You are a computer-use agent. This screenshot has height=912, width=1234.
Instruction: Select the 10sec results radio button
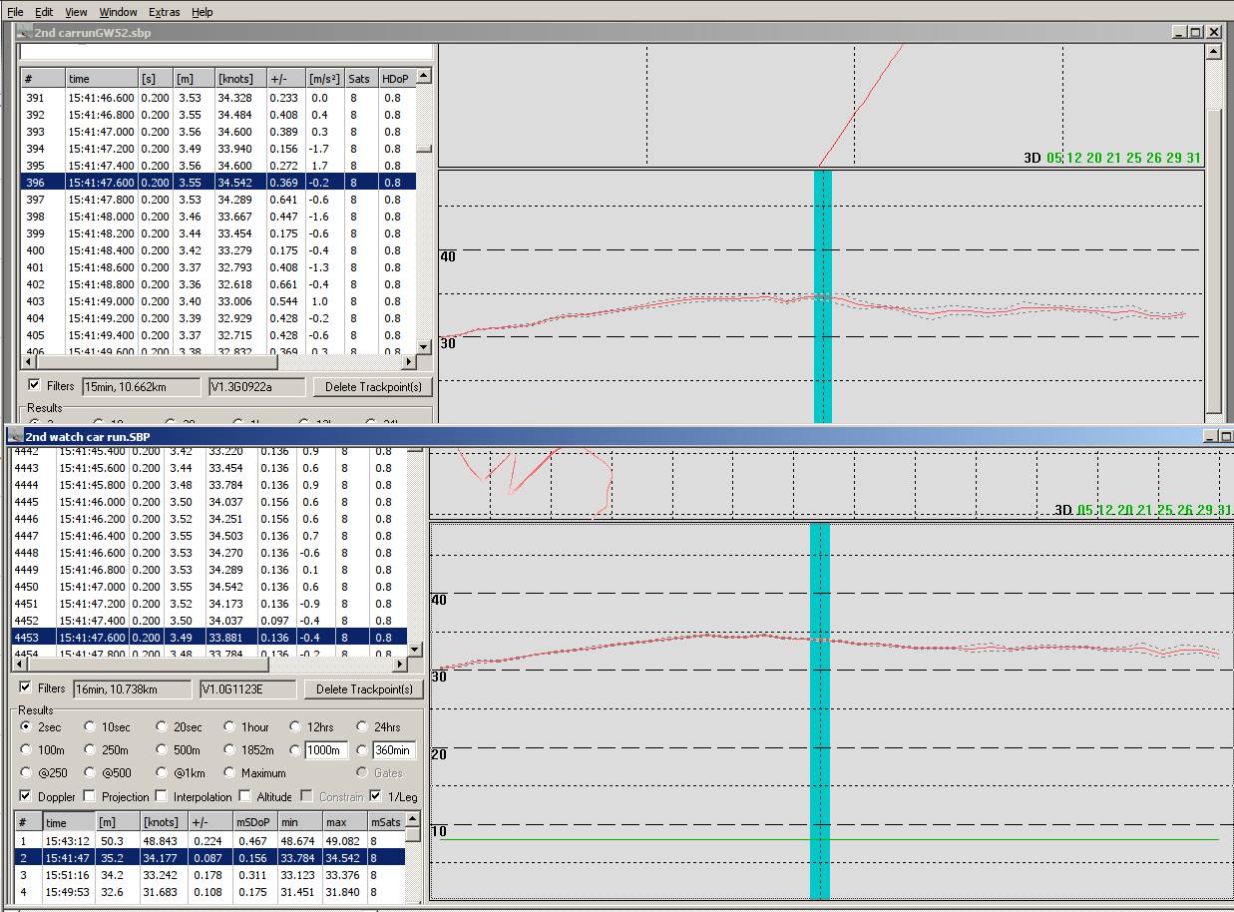pyautogui.click(x=91, y=727)
